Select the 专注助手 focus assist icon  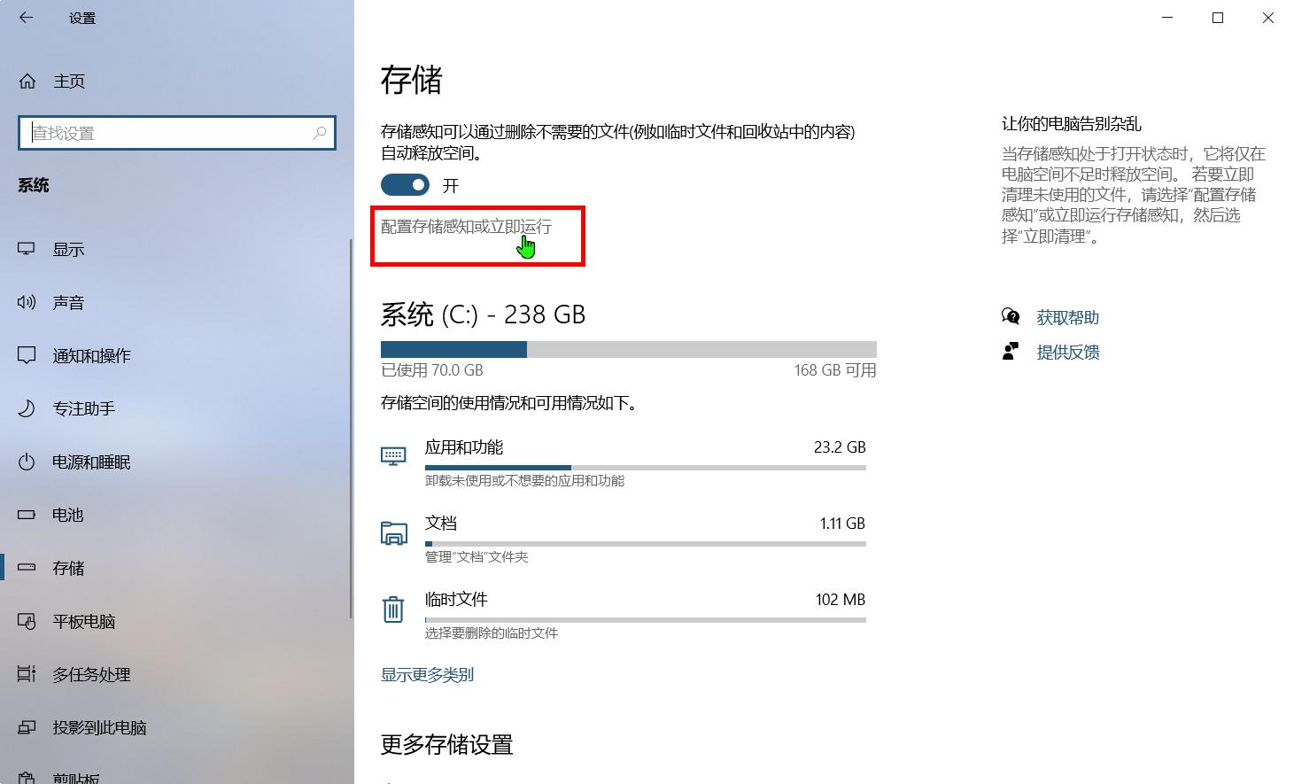(27, 408)
